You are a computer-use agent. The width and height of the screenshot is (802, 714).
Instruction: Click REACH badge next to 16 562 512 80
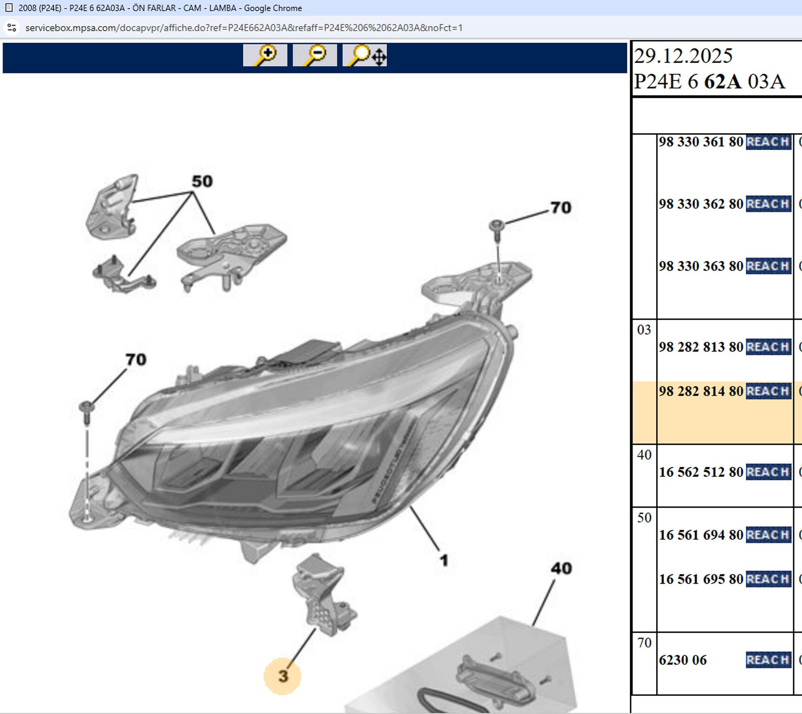click(768, 472)
